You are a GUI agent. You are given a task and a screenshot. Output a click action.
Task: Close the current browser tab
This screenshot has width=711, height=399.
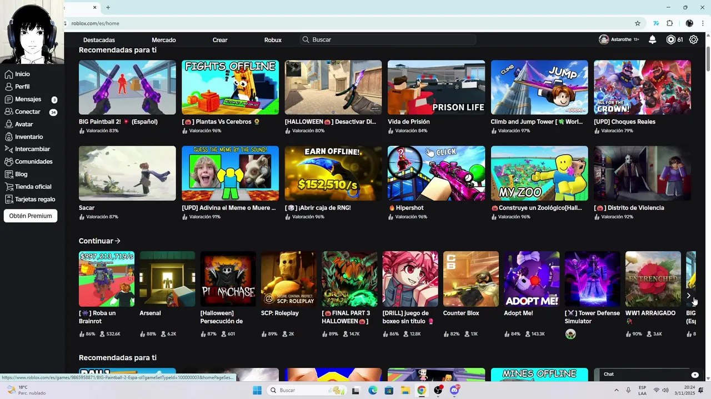pyautogui.click(x=94, y=7)
